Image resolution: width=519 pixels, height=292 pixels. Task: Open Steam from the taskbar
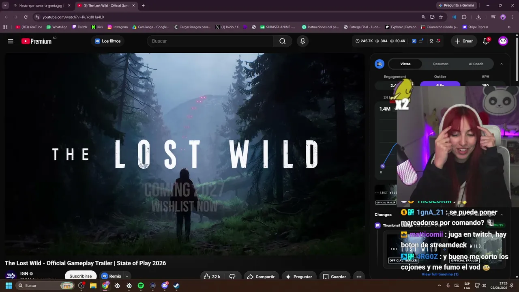(x=176, y=286)
